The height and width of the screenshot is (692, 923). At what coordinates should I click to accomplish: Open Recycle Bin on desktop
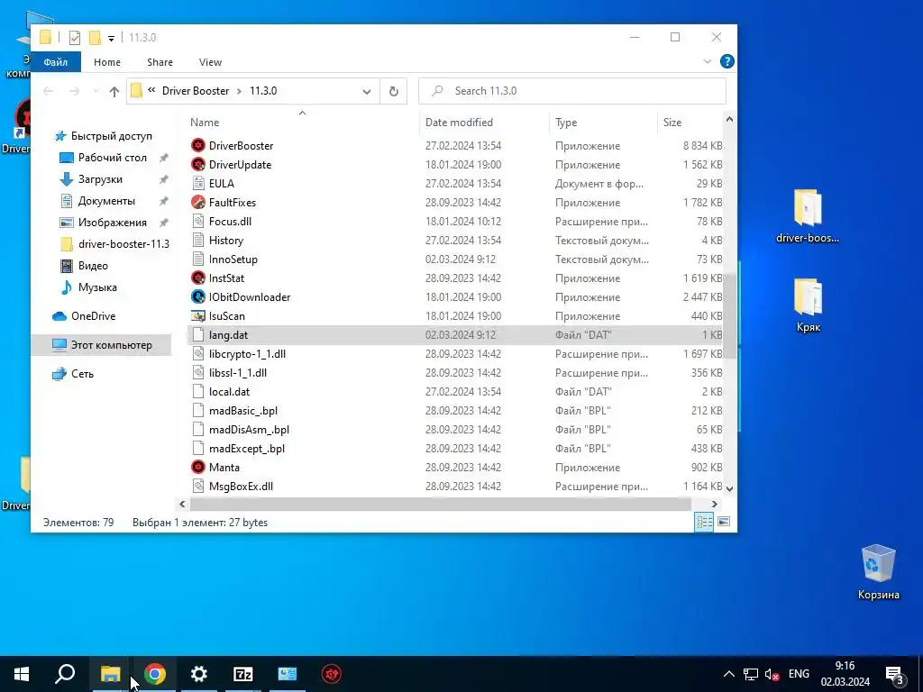878,572
